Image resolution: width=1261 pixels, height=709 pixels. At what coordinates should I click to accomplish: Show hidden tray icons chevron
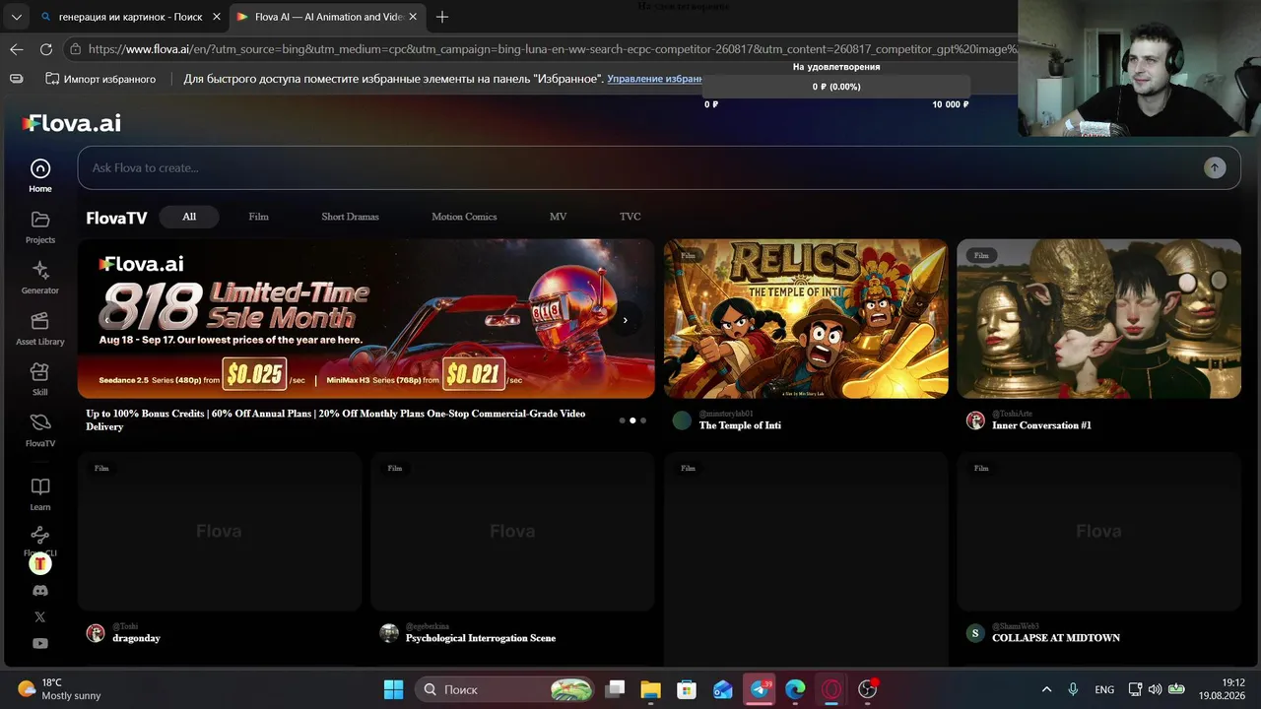[x=1046, y=689]
